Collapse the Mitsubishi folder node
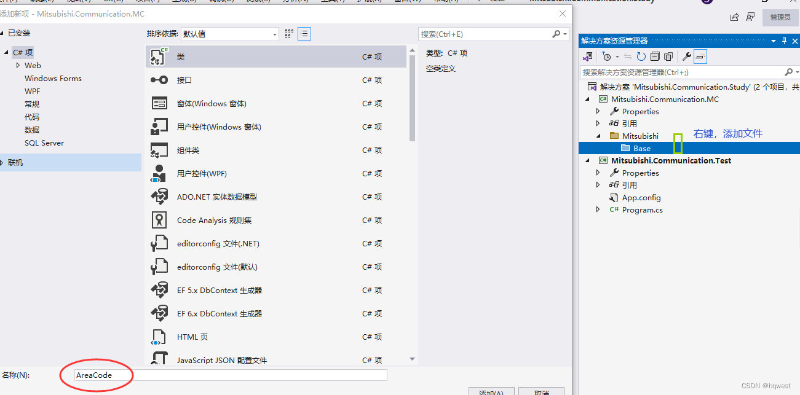Image resolution: width=800 pixels, height=395 pixels. (598, 136)
